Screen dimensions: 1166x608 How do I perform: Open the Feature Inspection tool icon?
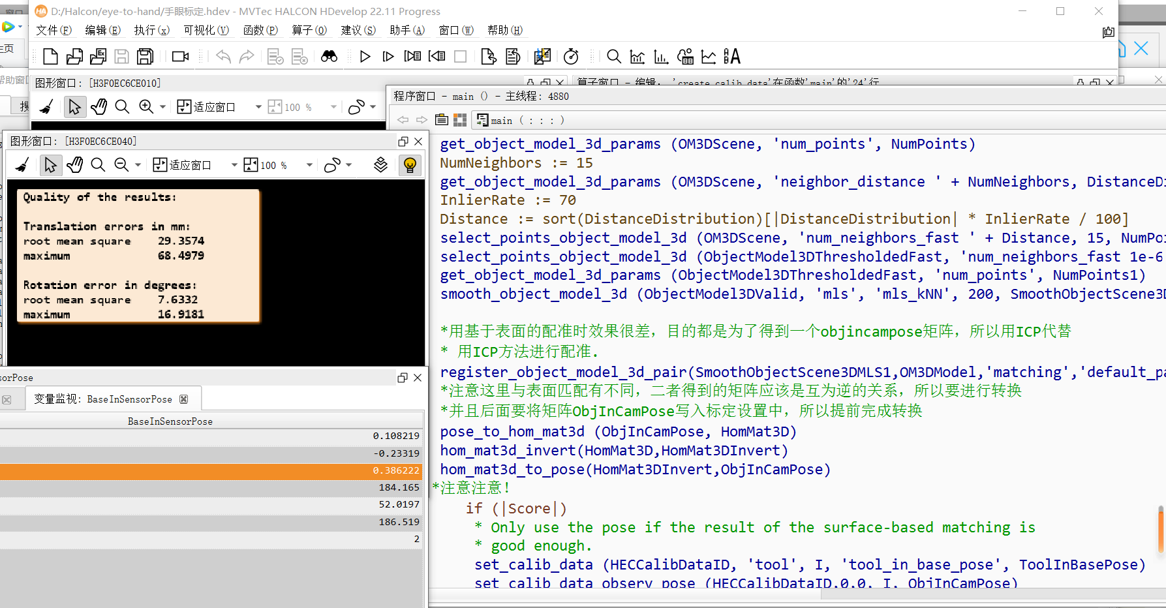point(685,57)
